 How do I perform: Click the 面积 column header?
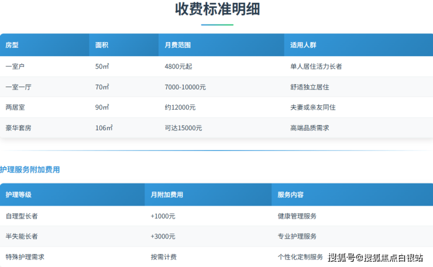(x=101, y=45)
